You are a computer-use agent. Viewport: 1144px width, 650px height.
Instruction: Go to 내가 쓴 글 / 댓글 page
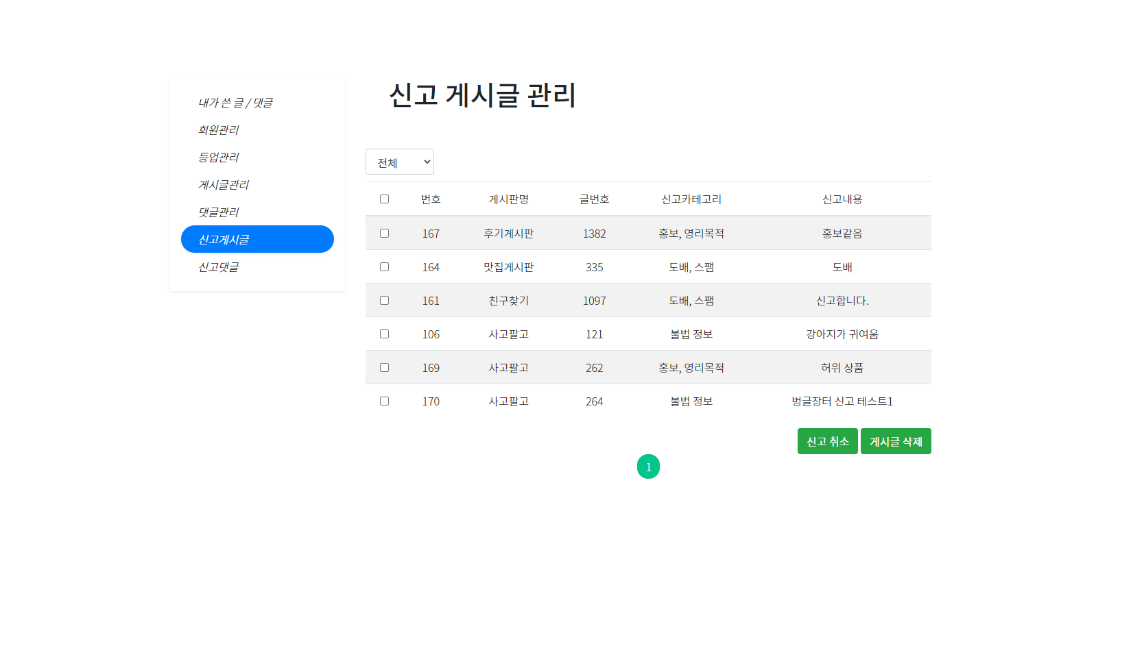click(x=235, y=103)
